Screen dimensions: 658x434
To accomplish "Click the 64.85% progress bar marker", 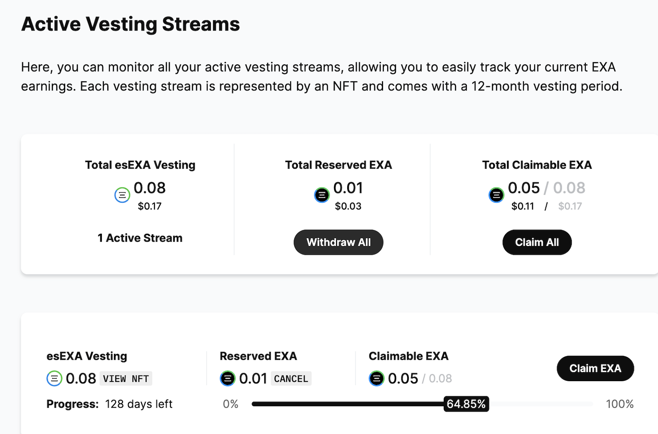I will [466, 404].
